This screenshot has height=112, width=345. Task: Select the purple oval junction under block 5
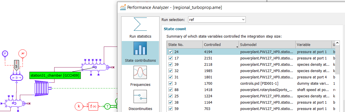coord(16,78)
